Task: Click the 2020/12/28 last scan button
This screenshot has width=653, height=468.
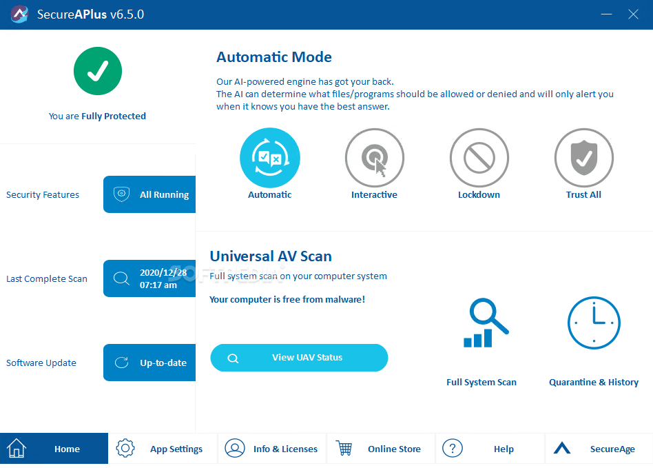Action: pyautogui.click(x=149, y=278)
